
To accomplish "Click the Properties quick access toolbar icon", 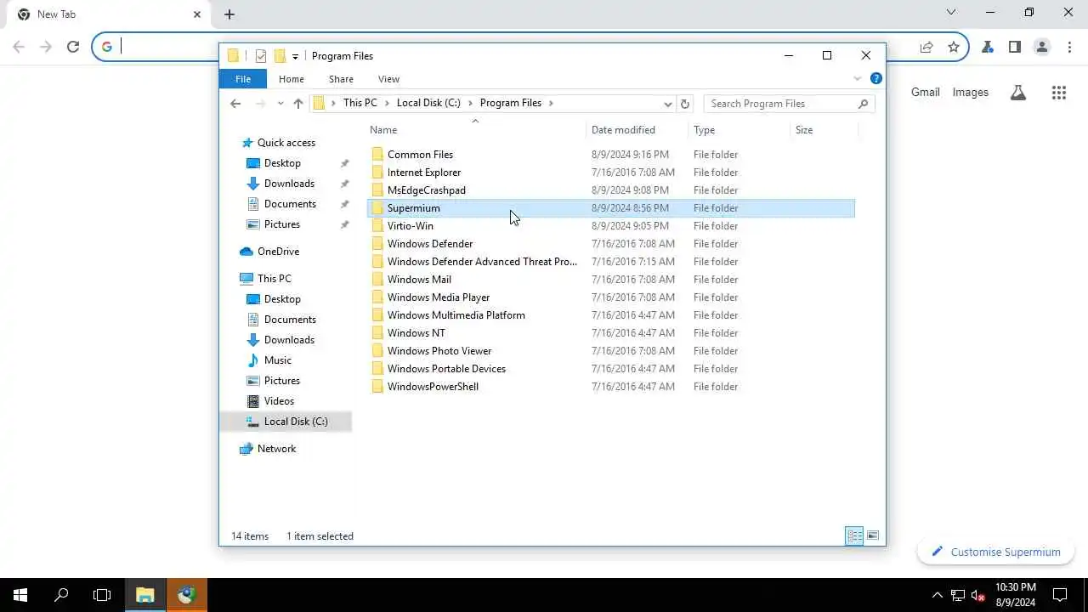I will 261,56.
